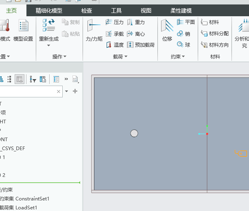The width and height of the screenshot is (249, 211).
Task: Open the 视图 ribbon tab
Action: [x=146, y=11]
